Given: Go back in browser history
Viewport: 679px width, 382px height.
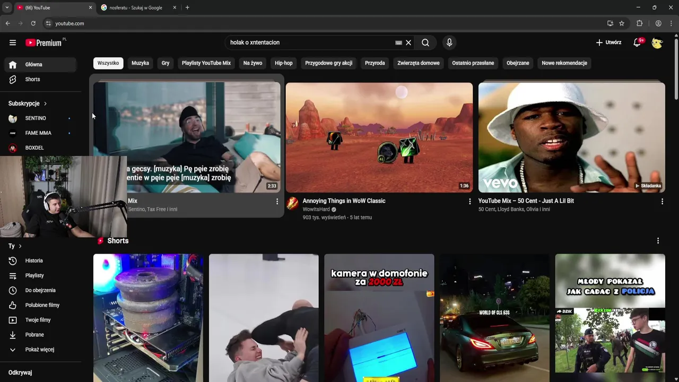Looking at the screenshot, I should point(7,23).
